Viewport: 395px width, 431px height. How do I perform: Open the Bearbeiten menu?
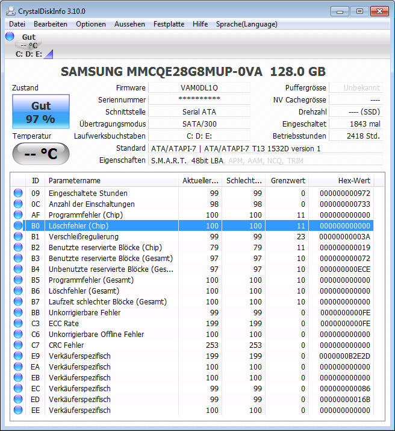[51, 24]
